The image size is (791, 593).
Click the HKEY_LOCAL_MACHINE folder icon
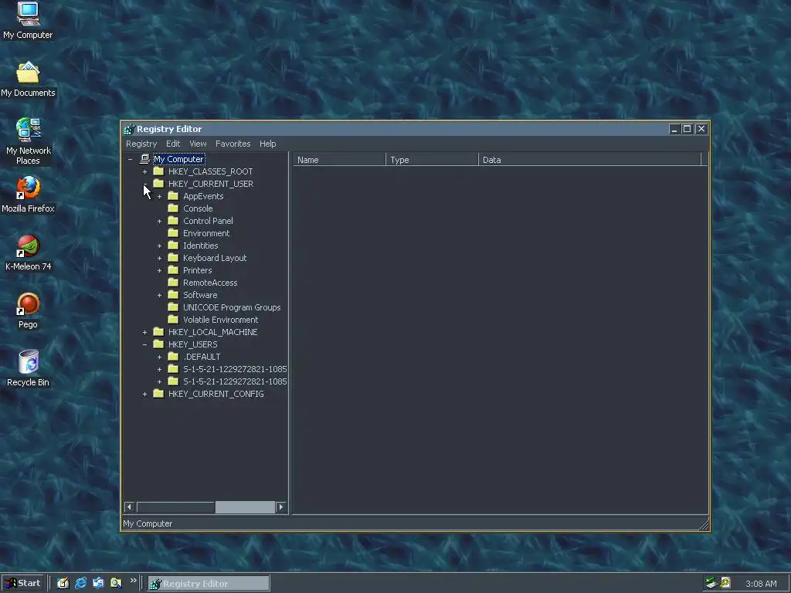coord(158,332)
